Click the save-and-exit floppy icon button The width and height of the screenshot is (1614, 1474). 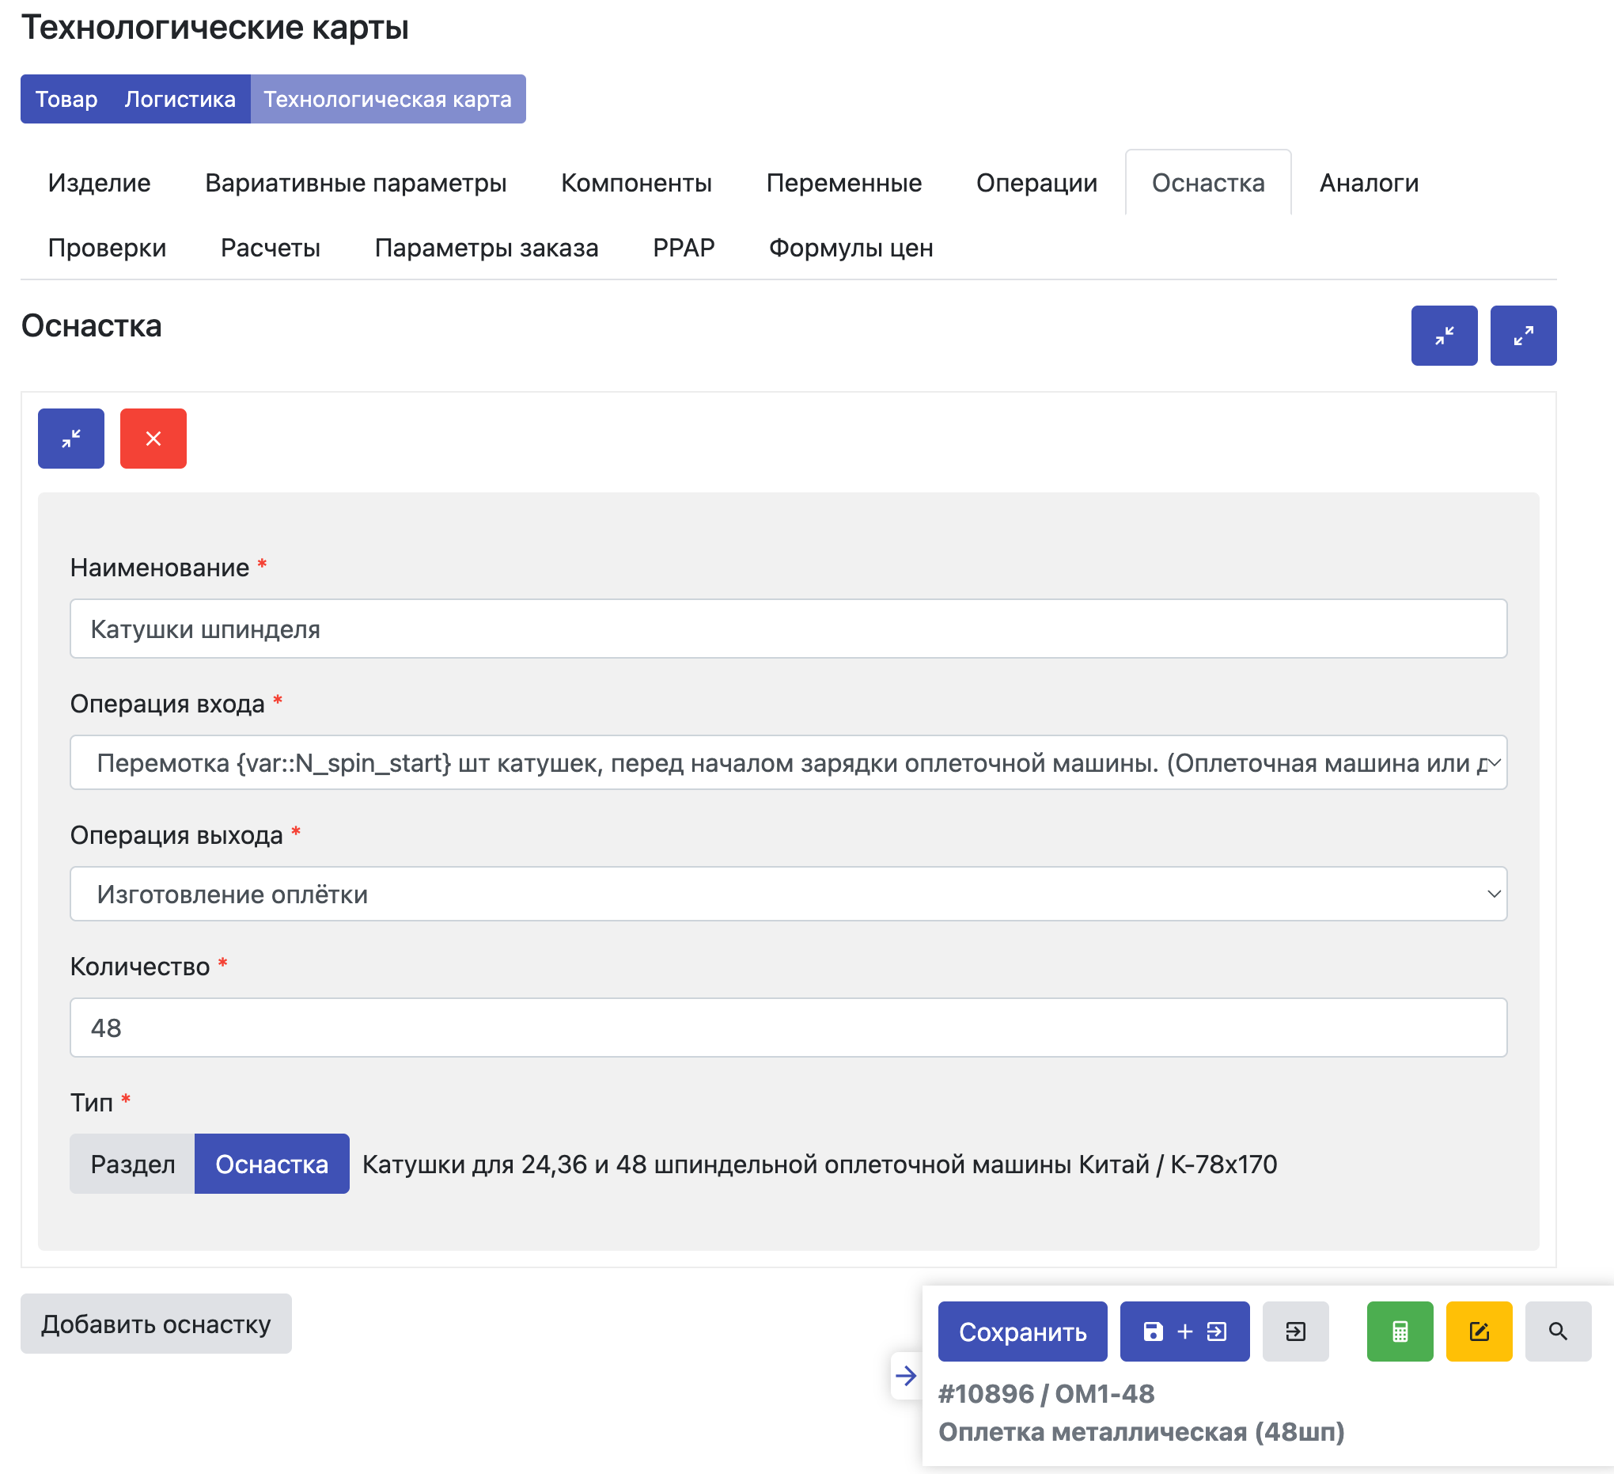click(x=1184, y=1332)
